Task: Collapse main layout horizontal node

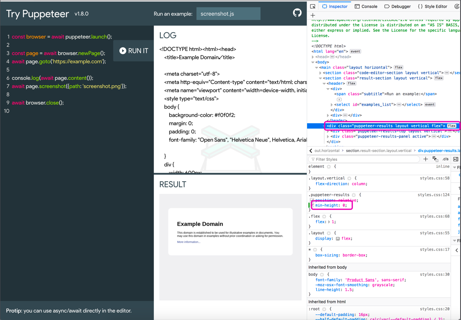Action: click(316, 67)
